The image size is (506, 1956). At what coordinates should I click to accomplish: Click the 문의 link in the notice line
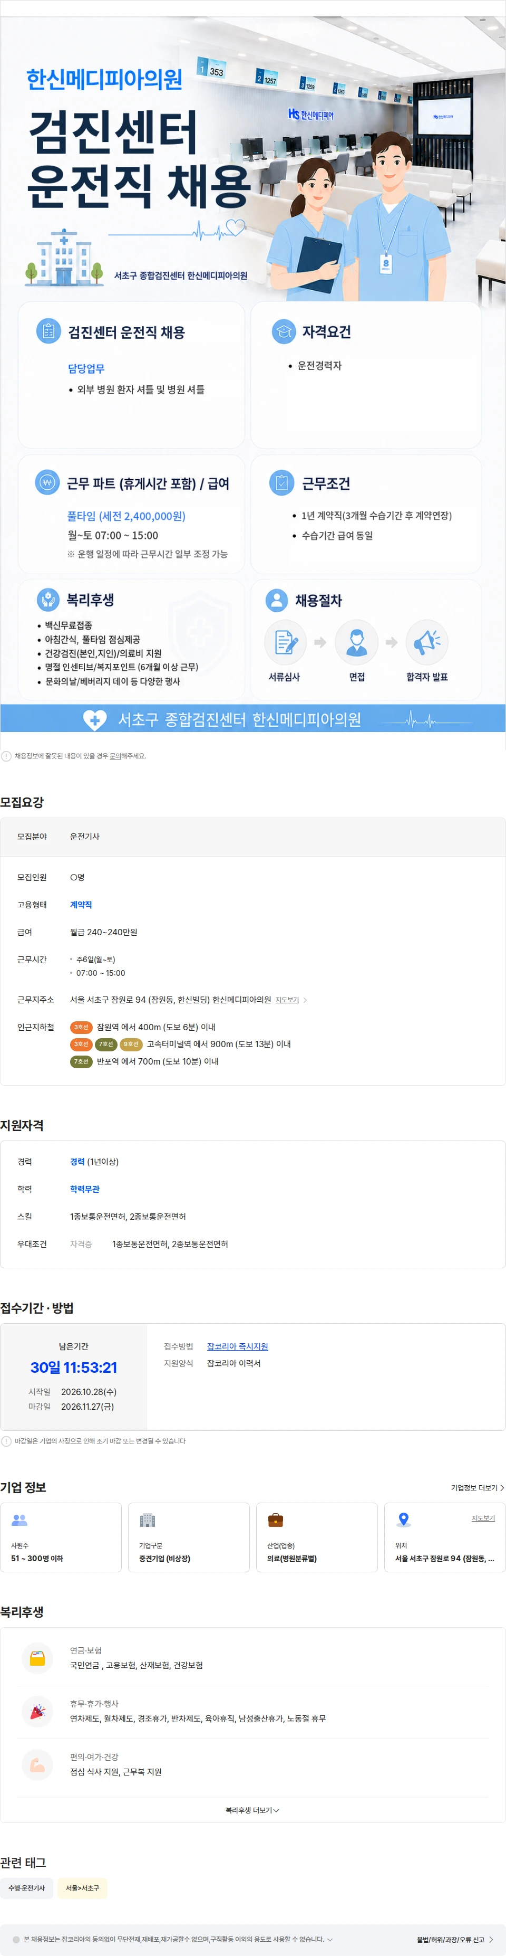pos(114,756)
